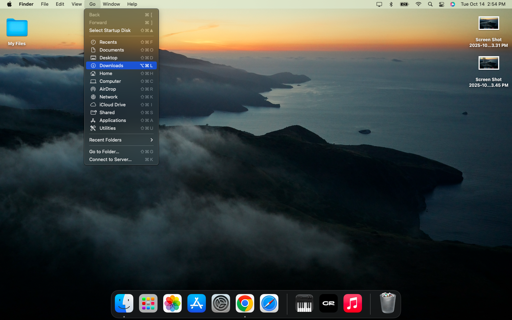Open the piano keyboard app in Dock
The height and width of the screenshot is (320, 512).
click(x=304, y=304)
